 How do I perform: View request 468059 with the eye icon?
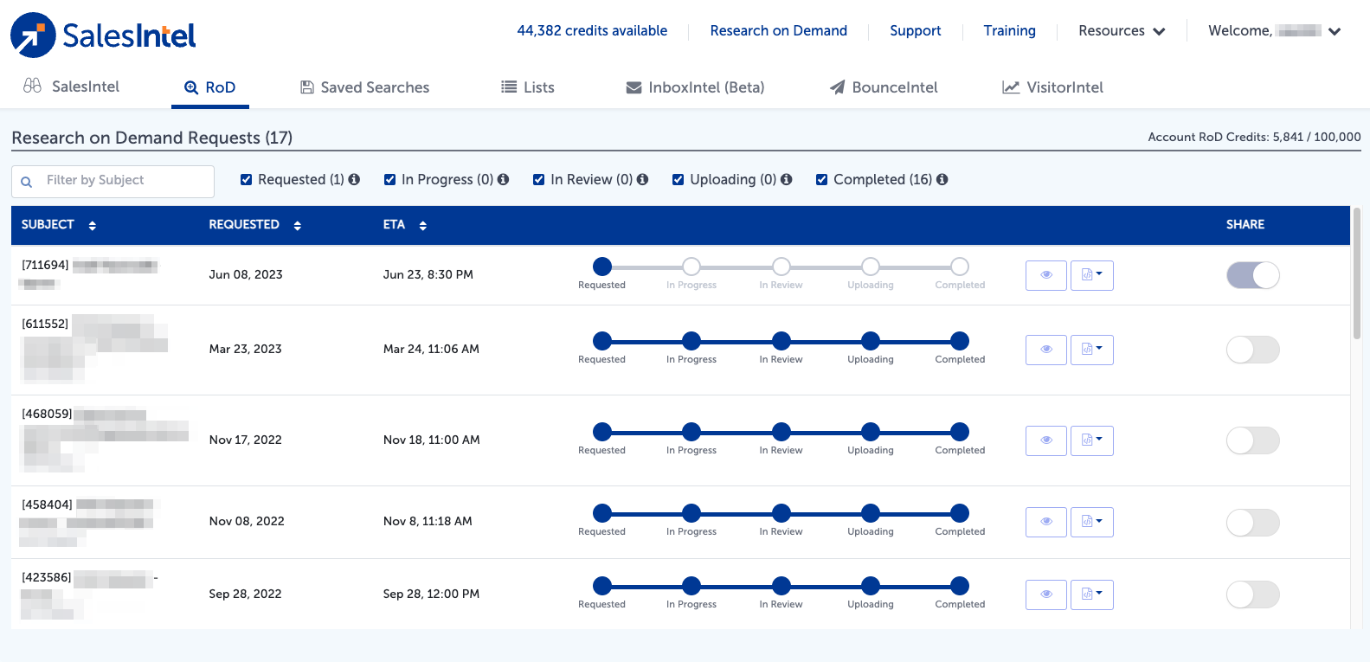1046,440
